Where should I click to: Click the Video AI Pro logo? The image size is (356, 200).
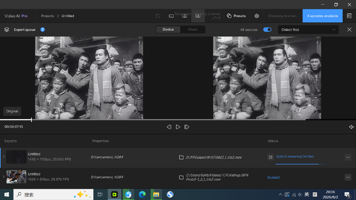[x=16, y=16]
